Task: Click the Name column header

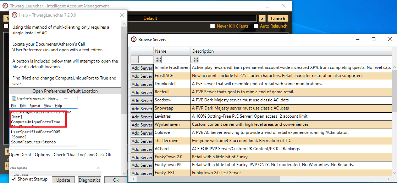Action: [161, 51]
